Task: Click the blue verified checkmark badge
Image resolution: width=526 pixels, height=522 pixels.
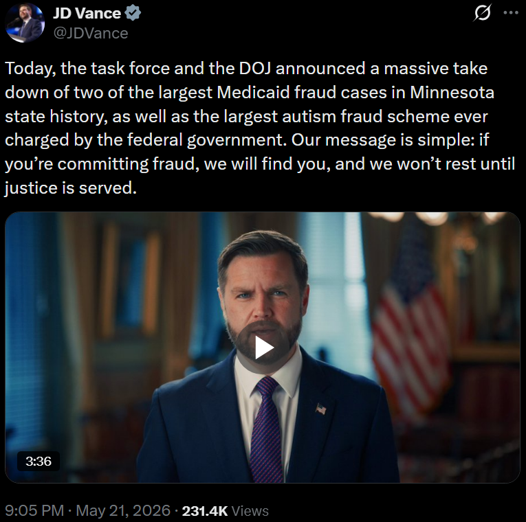Action: [133, 14]
